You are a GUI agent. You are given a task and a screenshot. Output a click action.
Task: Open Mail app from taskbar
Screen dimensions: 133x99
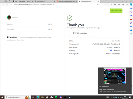pos(52,97)
